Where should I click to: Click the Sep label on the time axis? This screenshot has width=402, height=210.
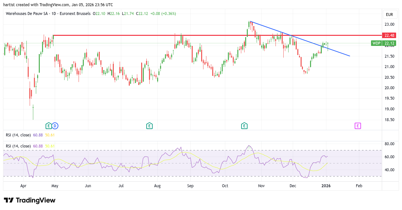click(190, 186)
